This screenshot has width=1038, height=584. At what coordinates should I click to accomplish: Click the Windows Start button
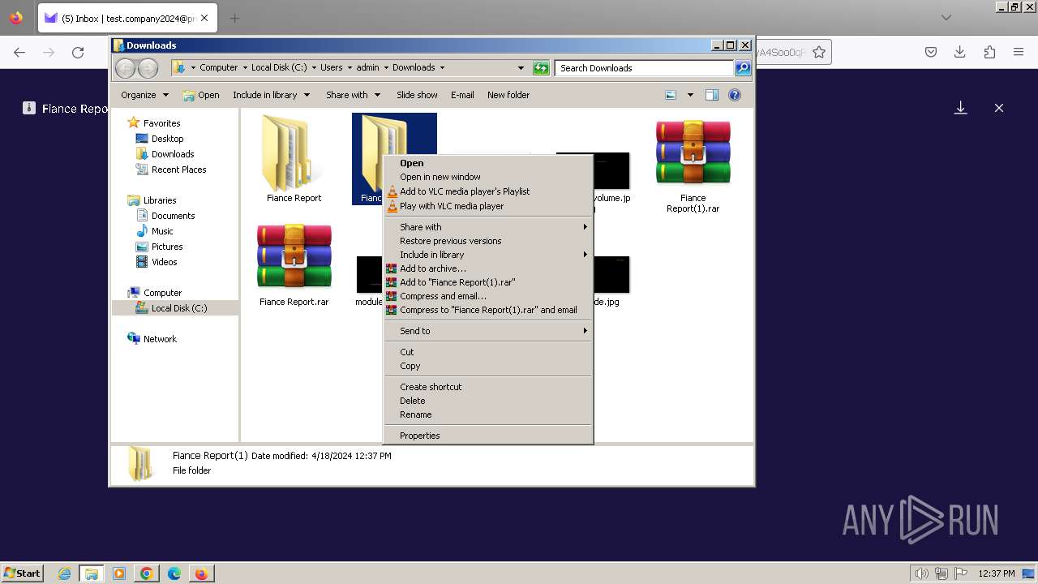pos(22,573)
